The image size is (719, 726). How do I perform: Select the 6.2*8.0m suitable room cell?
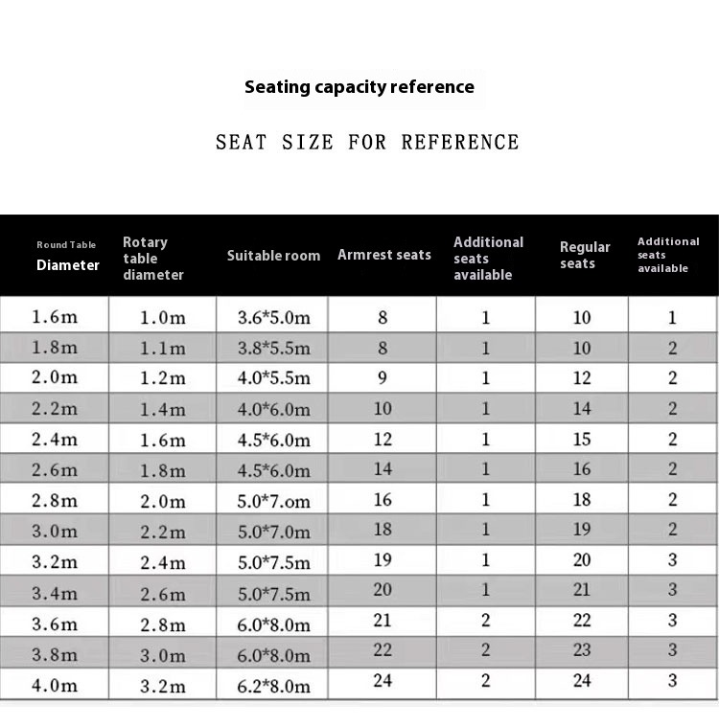click(272, 684)
